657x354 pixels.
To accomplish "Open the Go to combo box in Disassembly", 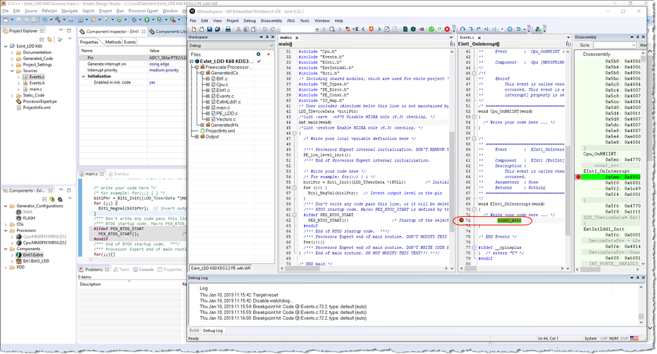I will 615,45.
